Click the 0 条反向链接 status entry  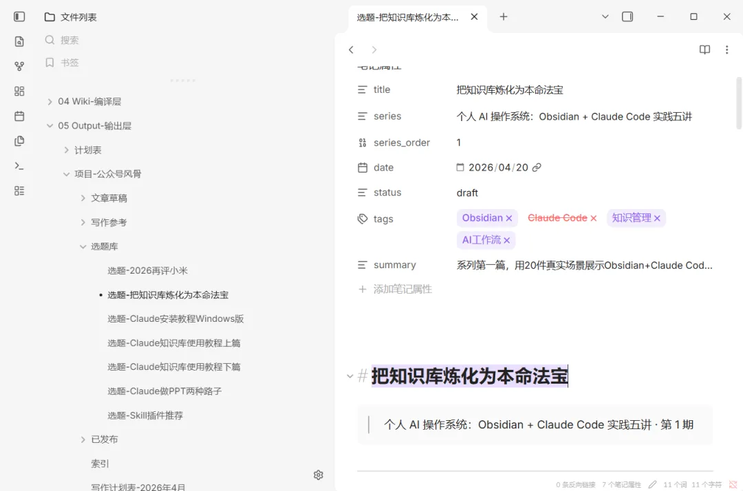(576, 485)
